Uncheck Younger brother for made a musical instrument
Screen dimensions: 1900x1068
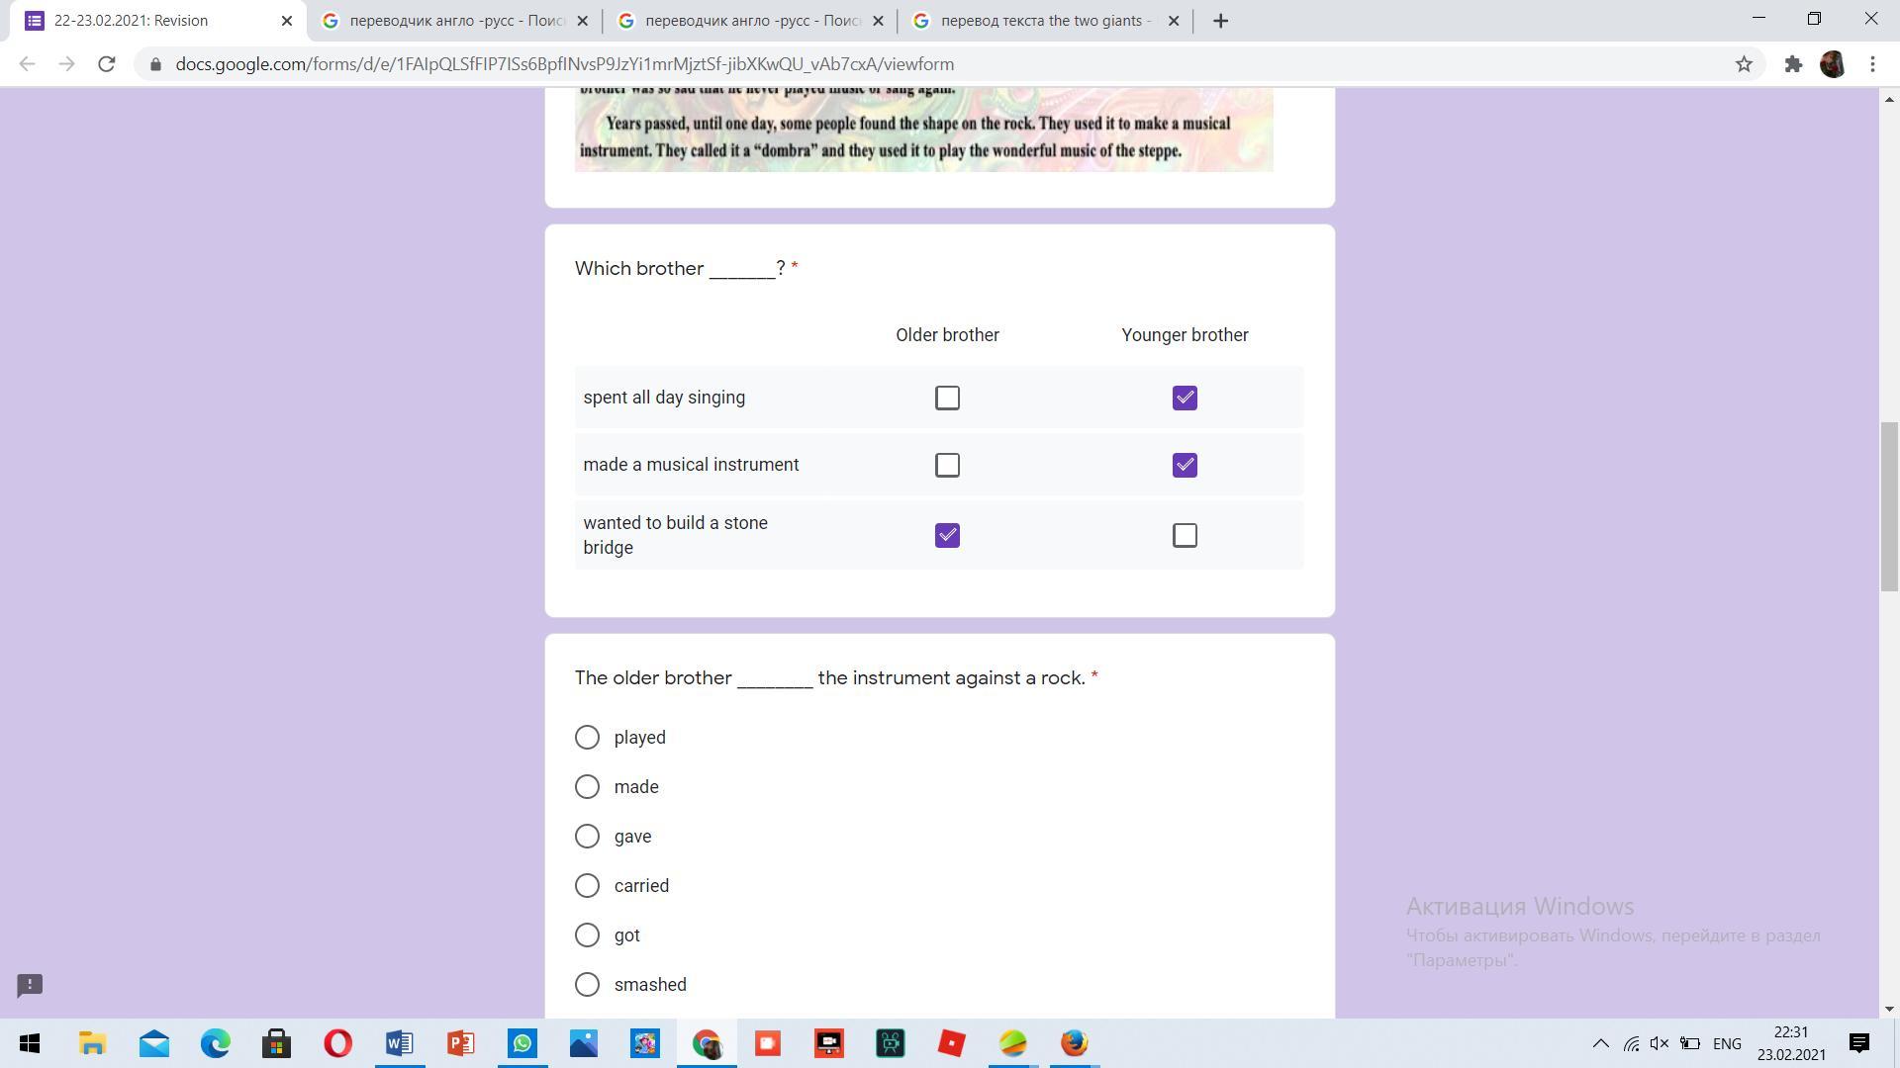coord(1185,465)
